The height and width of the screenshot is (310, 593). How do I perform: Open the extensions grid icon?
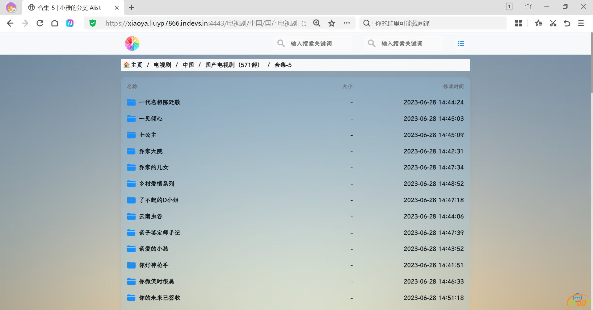pos(518,23)
